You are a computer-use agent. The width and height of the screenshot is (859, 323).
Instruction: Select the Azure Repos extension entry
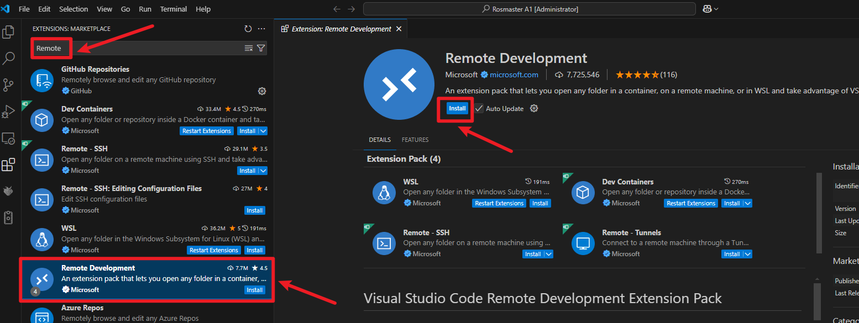147,313
